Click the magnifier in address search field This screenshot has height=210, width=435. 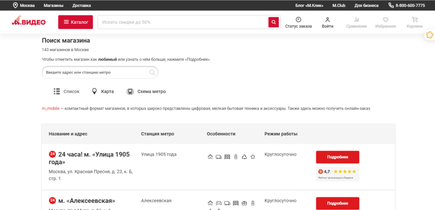point(152,73)
